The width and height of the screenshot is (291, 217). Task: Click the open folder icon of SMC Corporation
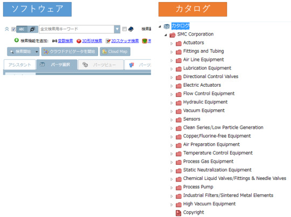point(172,35)
